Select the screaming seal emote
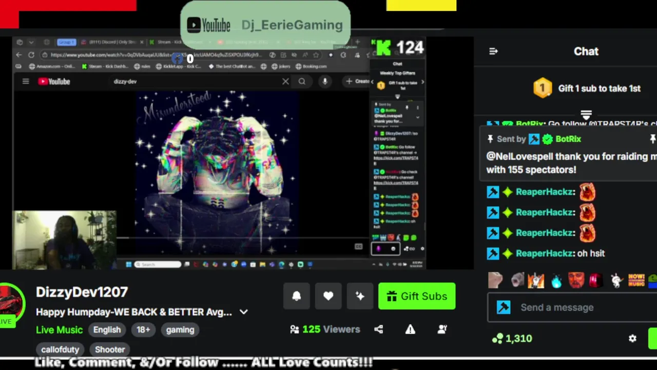 (x=517, y=281)
